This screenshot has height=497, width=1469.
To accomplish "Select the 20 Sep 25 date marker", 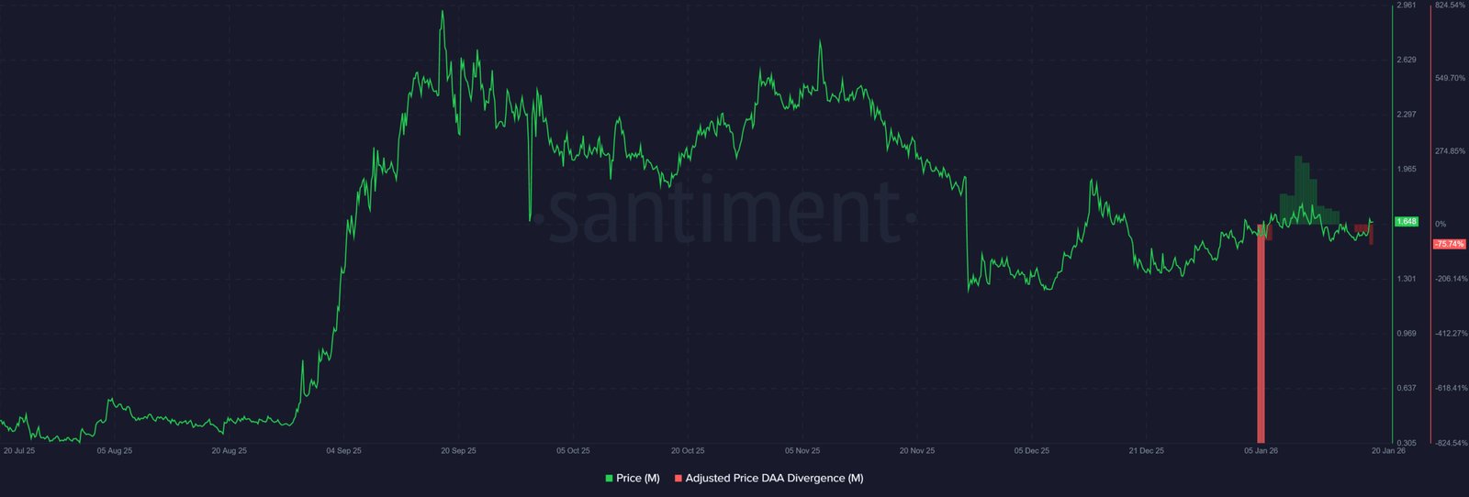I will (458, 451).
